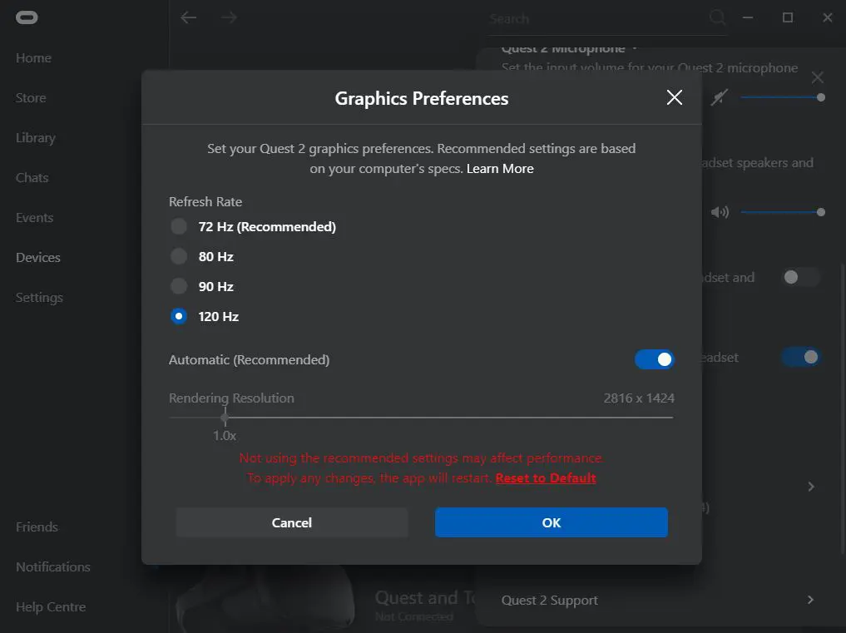
Task: Open Events in the sidebar
Action: click(35, 217)
